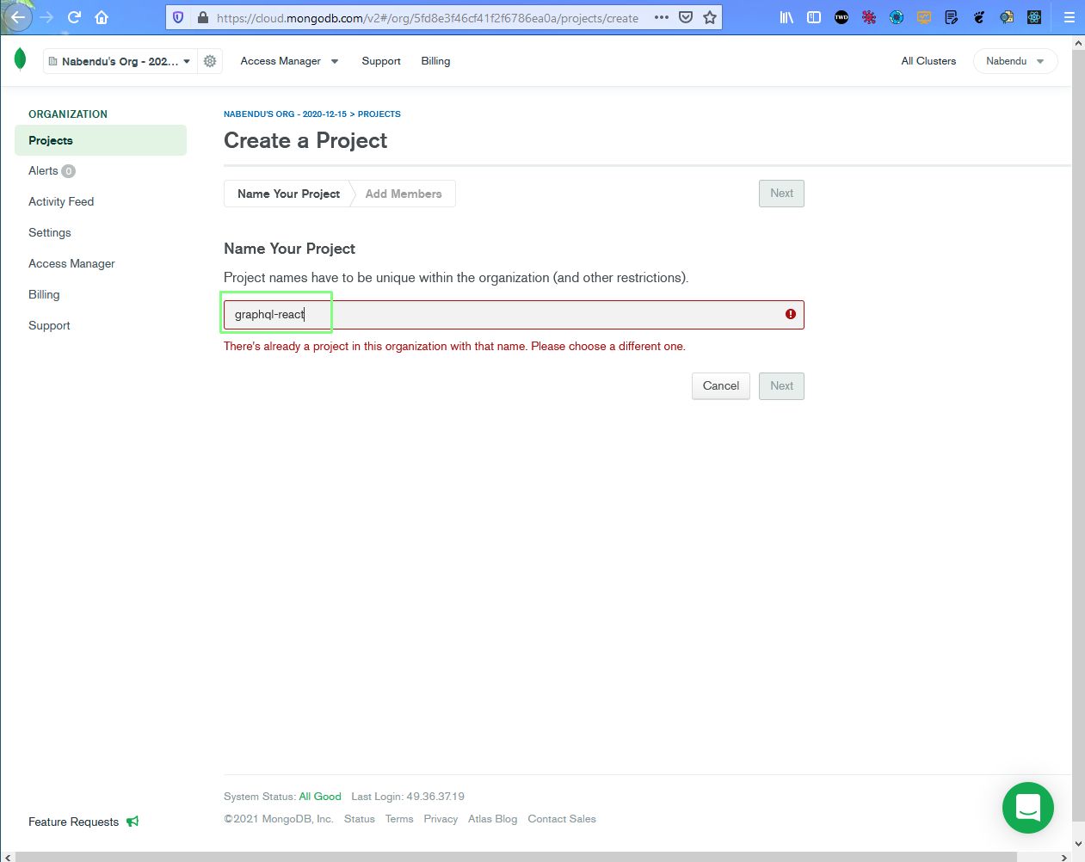The height and width of the screenshot is (862, 1085).
Task: Click the lower Next button beside Cancel
Action: [x=781, y=386]
